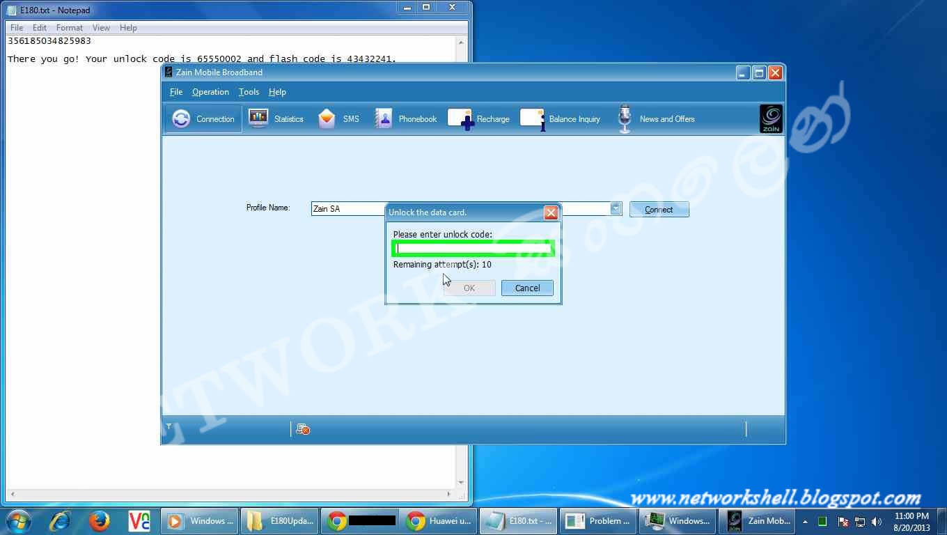Click the greyed OK button in unlock dialog

click(x=469, y=288)
